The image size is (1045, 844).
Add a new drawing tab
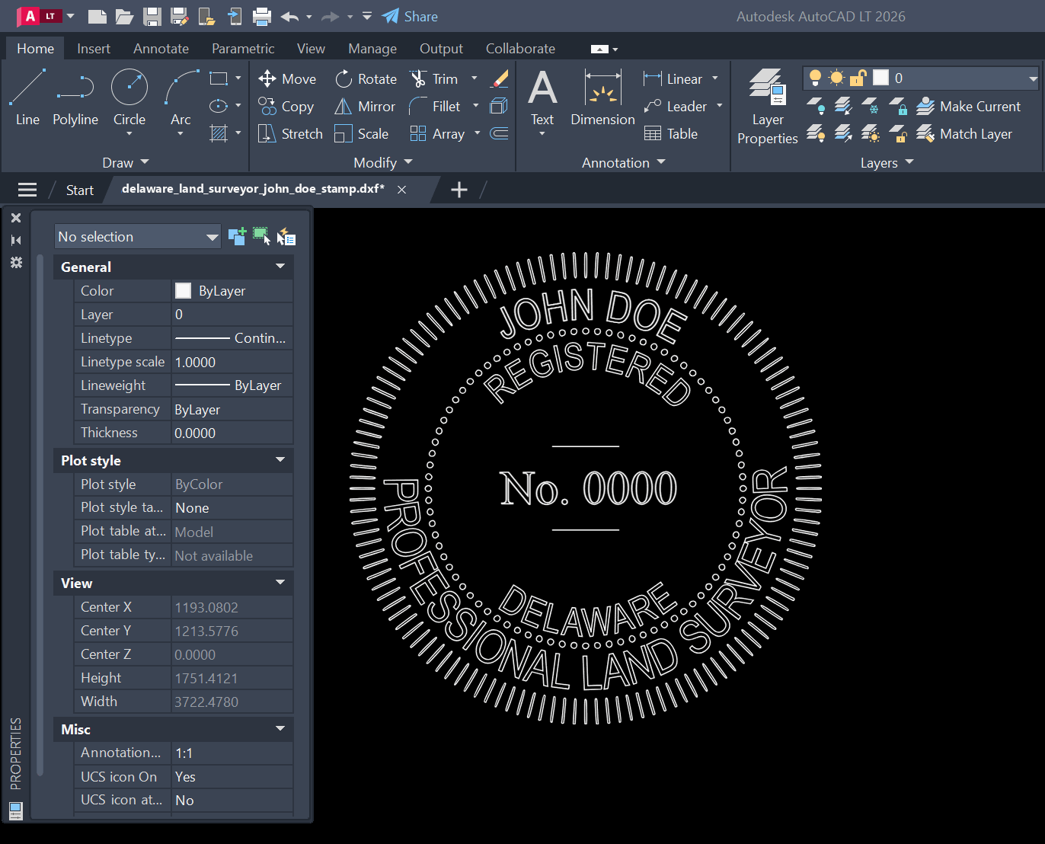click(x=459, y=190)
